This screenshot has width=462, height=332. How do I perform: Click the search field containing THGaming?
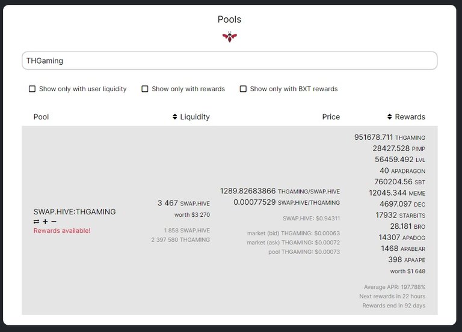pyautogui.click(x=230, y=61)
